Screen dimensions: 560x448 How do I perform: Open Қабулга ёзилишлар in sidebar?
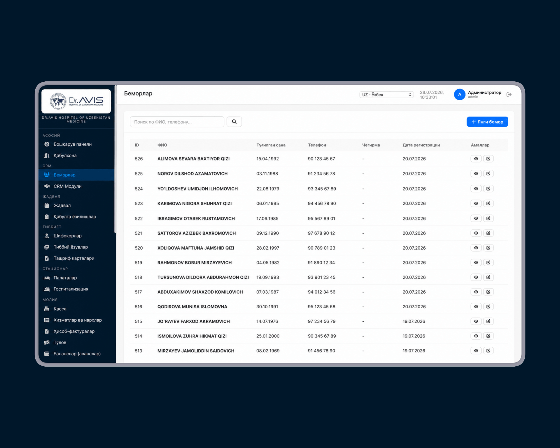[x=76, y=216]
